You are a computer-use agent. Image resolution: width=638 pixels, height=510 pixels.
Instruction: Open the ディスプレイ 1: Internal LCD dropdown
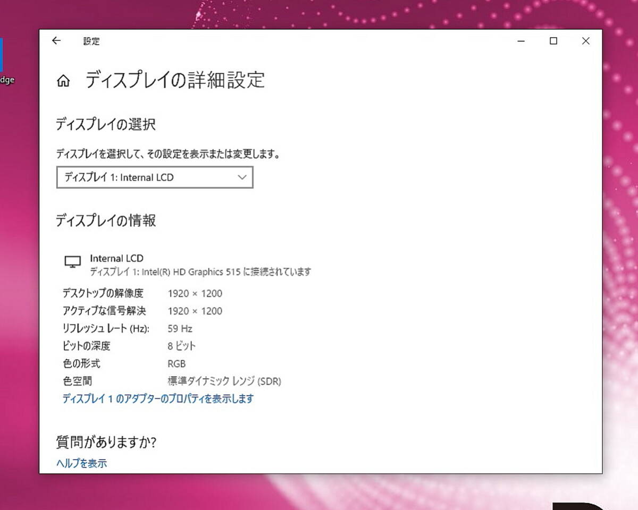155,177
